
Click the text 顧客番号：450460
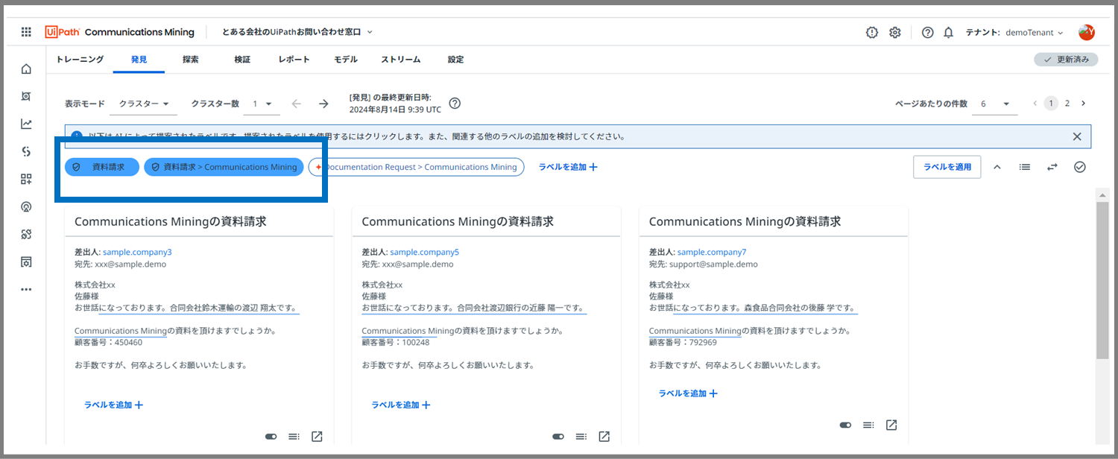(x=108, y=343)
